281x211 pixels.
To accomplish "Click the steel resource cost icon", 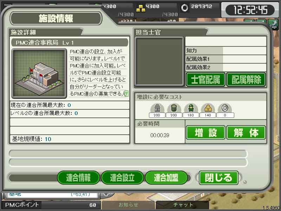I will point(157,108).
